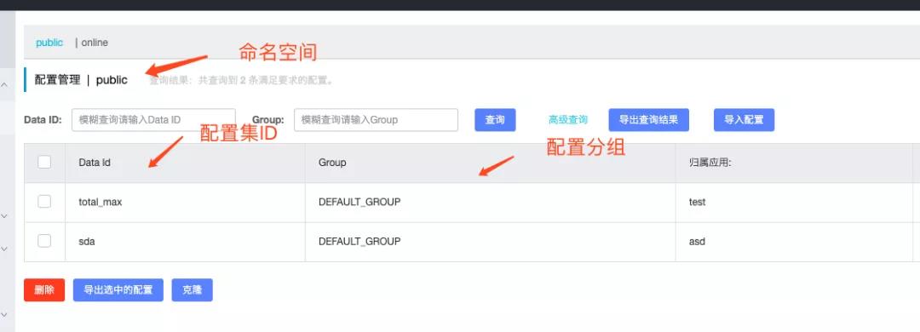The width and height of the screenshot is (920, 332).
Task: Open the 高级查询 advanced query link
Action: point(568,120)
